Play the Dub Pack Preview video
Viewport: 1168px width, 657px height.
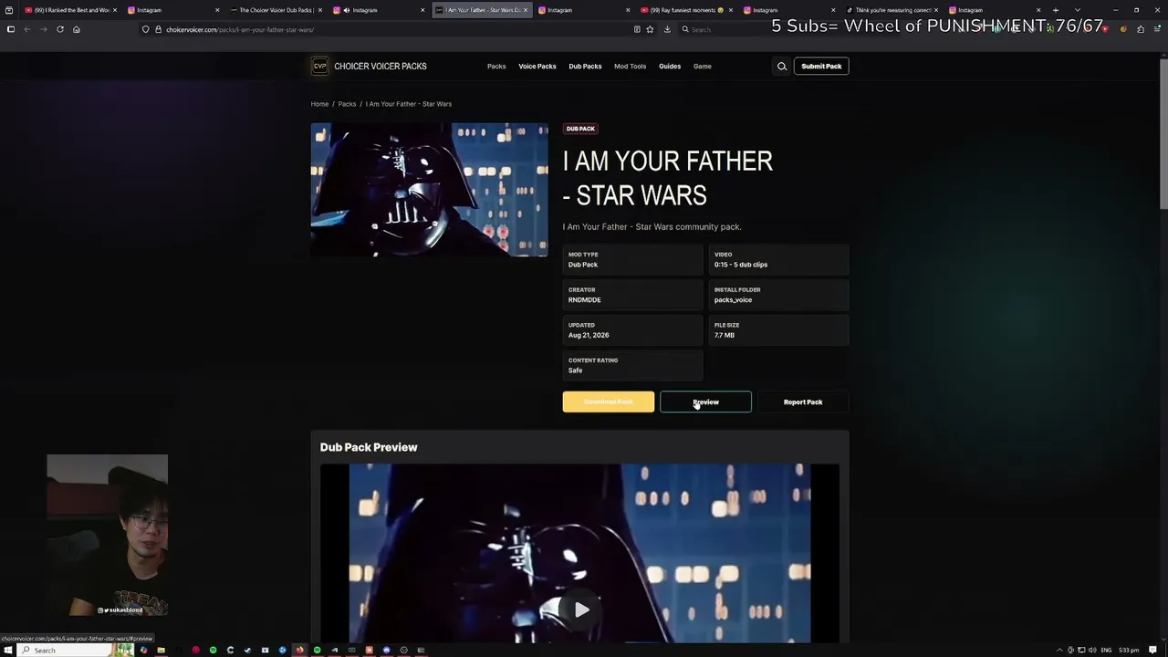pyautogui.click(x=581, y=610)
